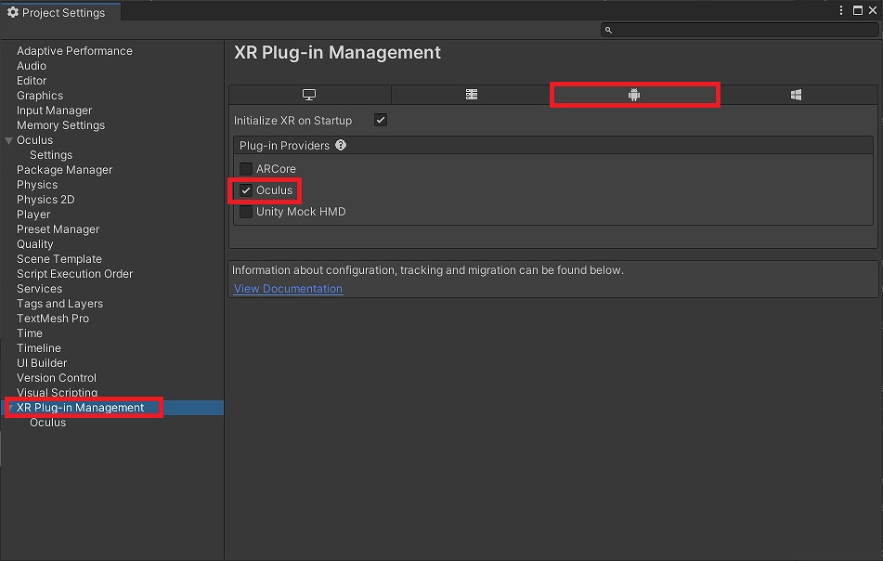Open TextMesh Pro settings
This screenshot has width=883, height=561.
tap(53, 319)
